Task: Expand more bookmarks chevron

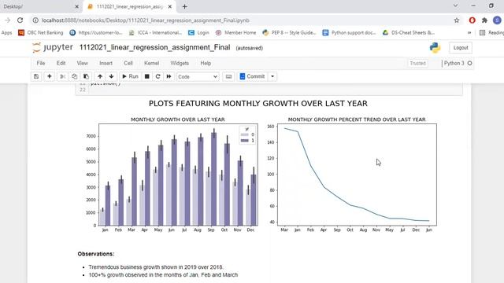Action: pos(469,32)
